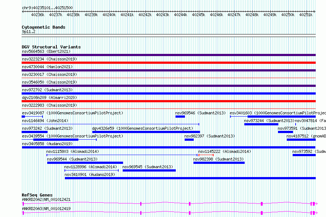The width and height of the screenshot is (326, 217).
Task: Click the red nsv1145222 variant bar
Action: (206, 155)
